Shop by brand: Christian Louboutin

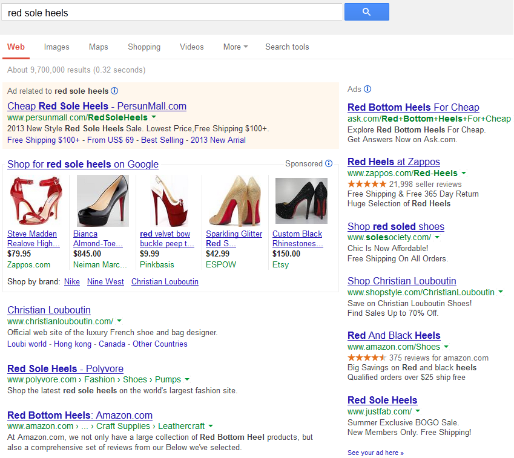[165, 281]
